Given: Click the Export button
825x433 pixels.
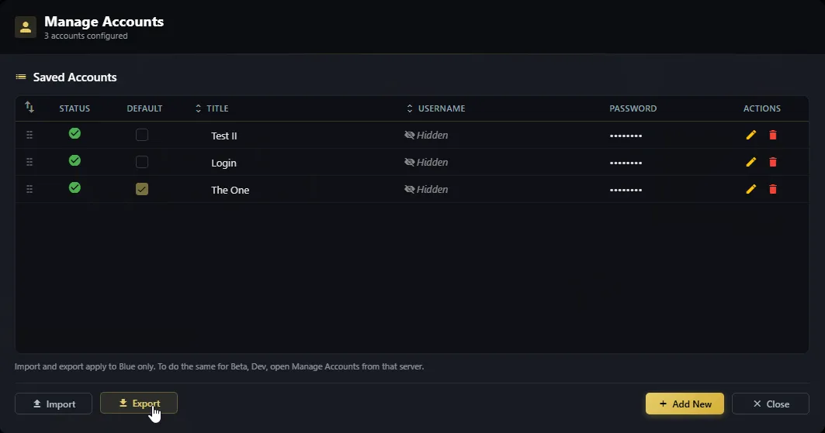Looking at the screenshot, I should pos(139,403).
